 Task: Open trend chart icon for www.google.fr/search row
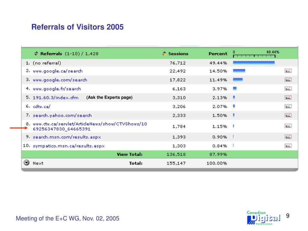coord(288,89)
